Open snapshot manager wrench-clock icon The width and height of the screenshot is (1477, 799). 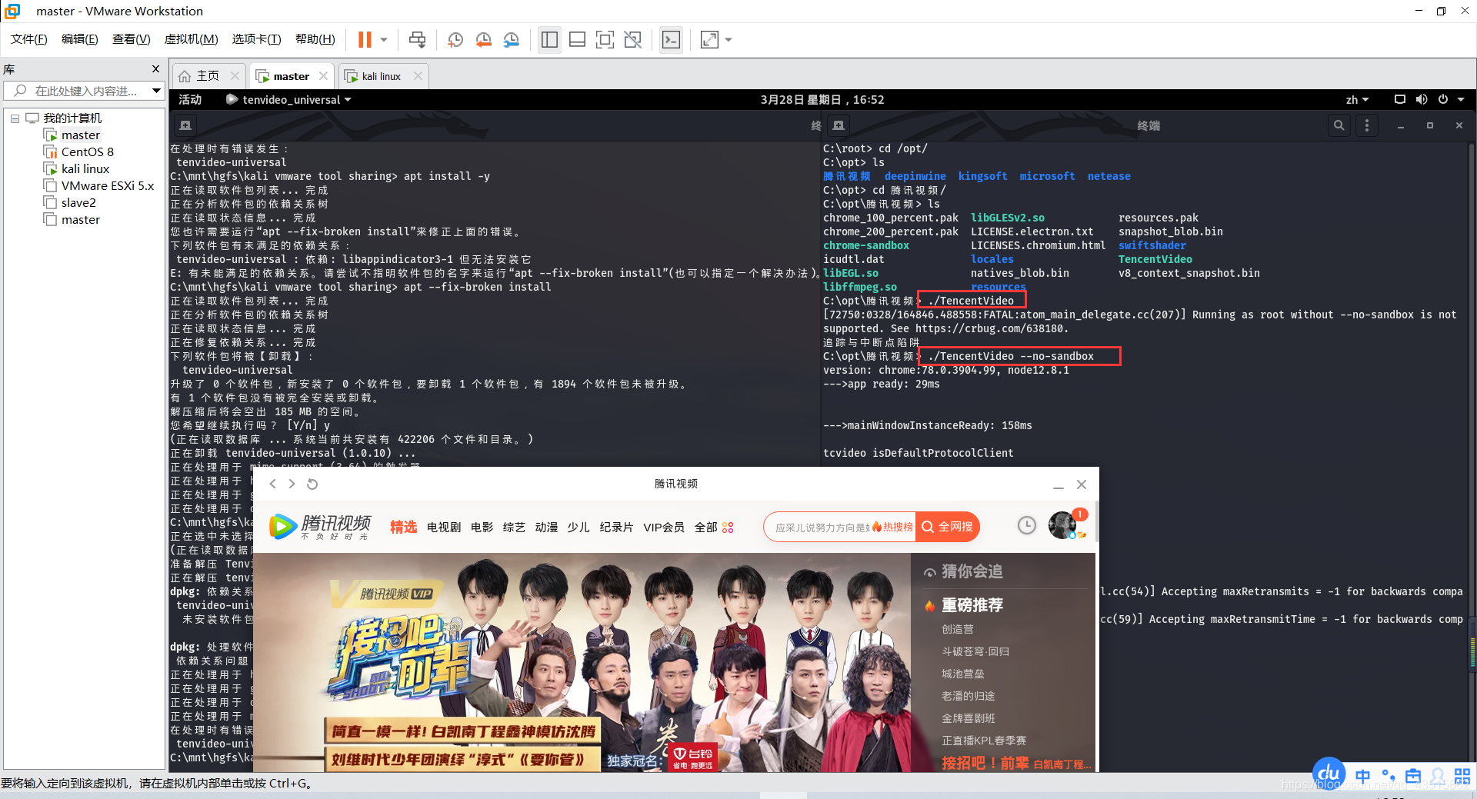[x=512, y=39]
